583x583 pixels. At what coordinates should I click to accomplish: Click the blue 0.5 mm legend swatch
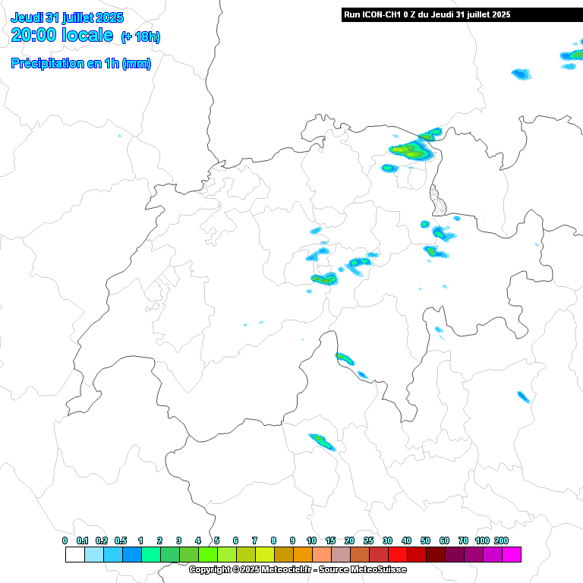point(132,554)
